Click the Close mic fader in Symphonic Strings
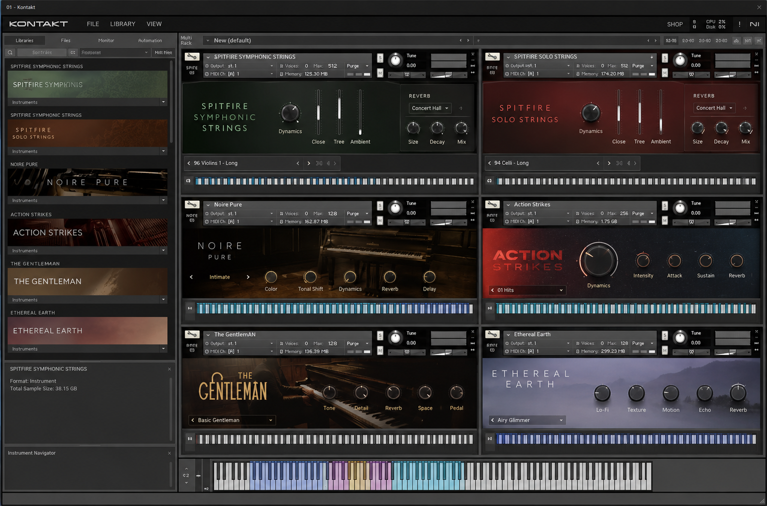 point(319,112)
